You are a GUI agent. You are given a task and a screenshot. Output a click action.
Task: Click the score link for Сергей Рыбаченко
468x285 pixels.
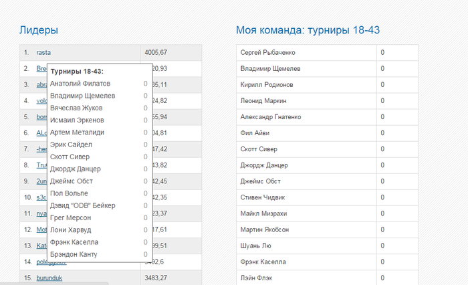tap(382, 52)
